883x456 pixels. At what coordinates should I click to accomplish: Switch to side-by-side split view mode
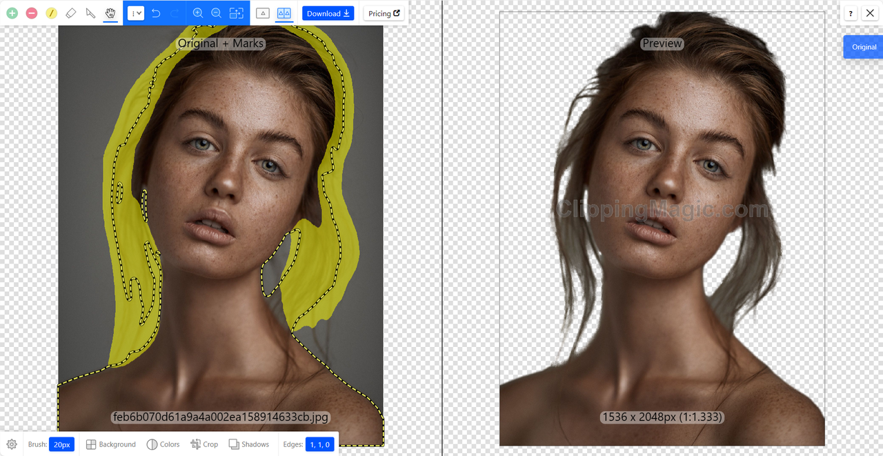click(284, 13)
